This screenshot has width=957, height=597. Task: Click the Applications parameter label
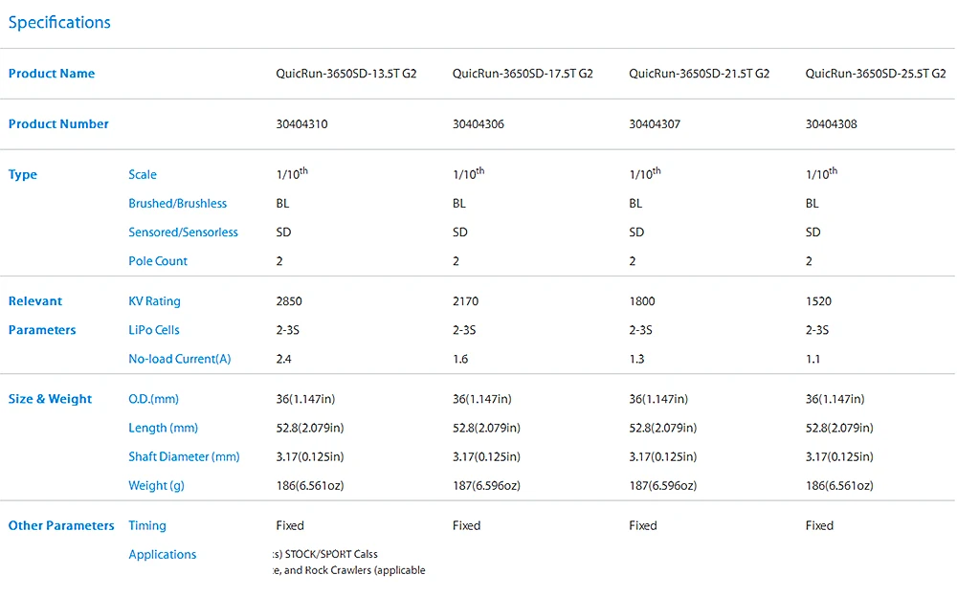[x=163, y=554]
